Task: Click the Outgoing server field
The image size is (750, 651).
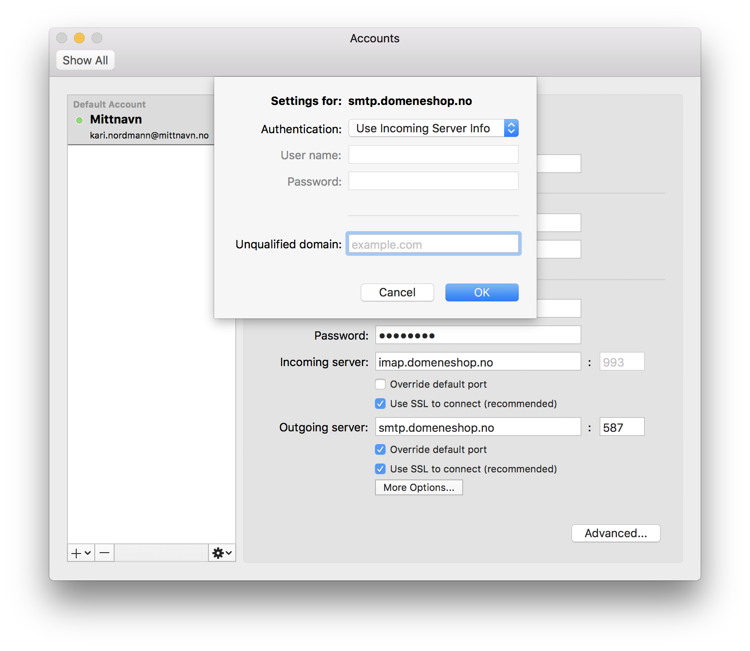Action: pos(478,427)
